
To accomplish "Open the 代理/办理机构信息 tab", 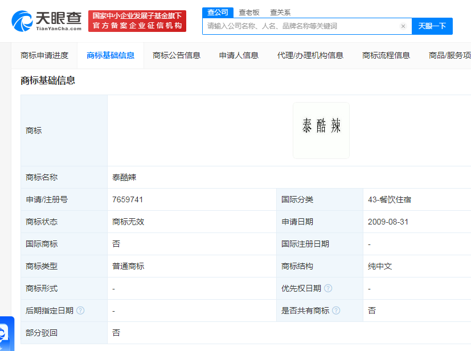I will click(x=310, y=55).
